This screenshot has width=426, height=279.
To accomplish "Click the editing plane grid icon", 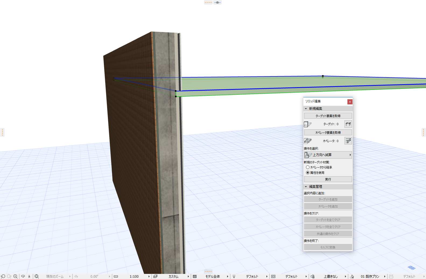I will point(411,267).
